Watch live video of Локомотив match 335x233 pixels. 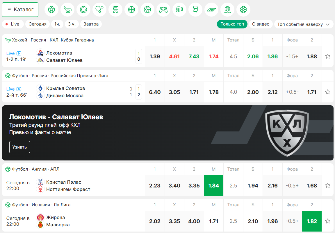[19, 53]
